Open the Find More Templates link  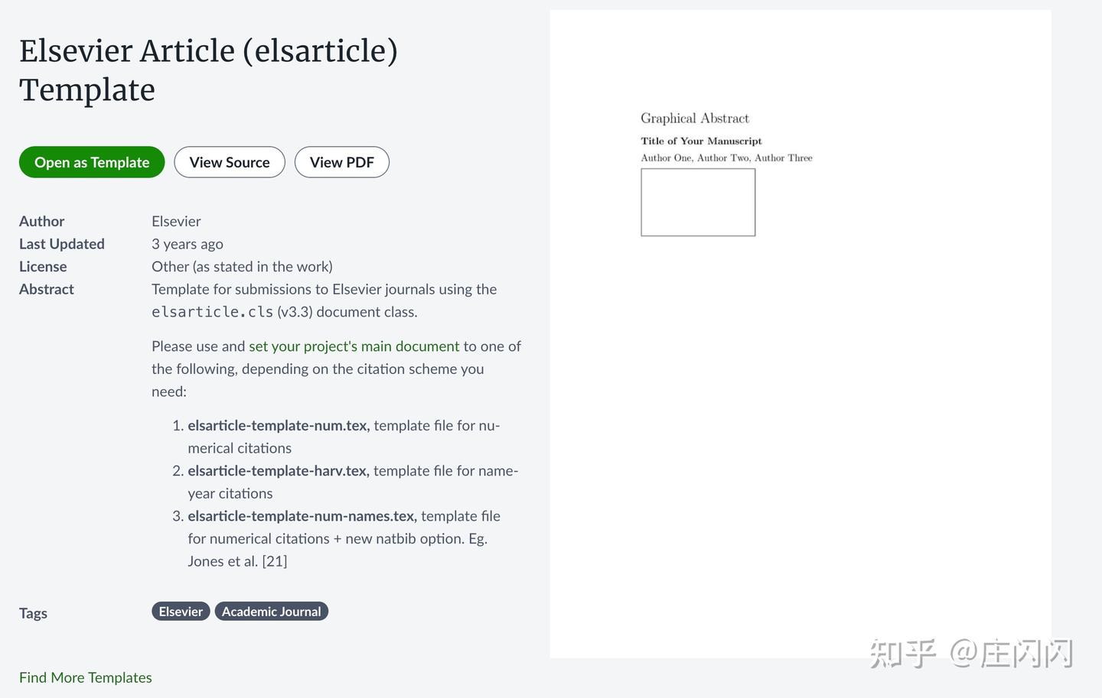pos(86,677)
